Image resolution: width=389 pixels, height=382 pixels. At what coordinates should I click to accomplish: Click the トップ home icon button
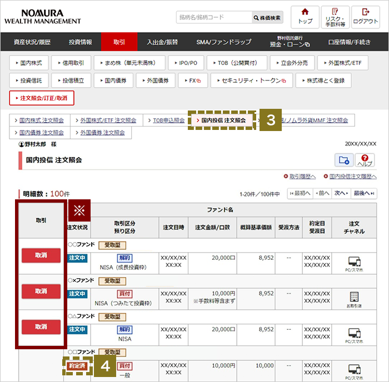click(305, 17)
